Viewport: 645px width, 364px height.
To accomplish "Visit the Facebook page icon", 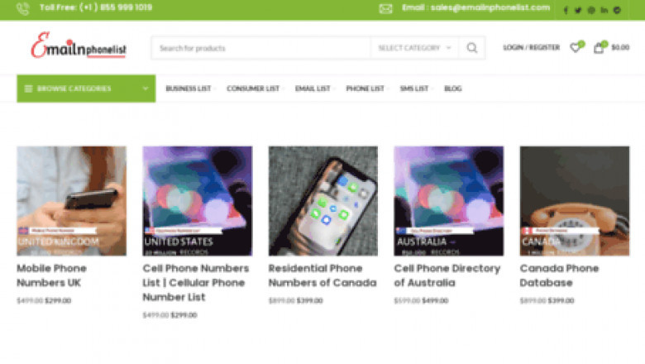I will point(566,10).
